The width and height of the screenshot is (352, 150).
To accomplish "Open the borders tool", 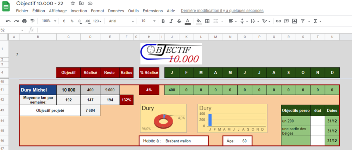I will point(207,21).
